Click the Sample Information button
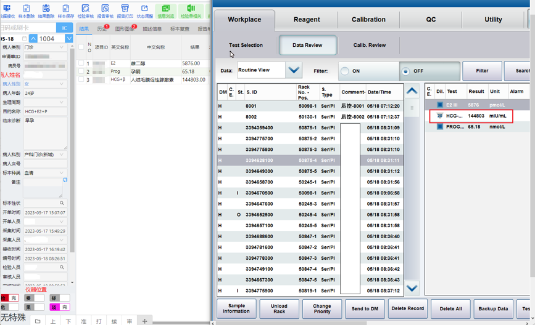The width and height of the screenshot is (535, 325). [x=236, y=308]
